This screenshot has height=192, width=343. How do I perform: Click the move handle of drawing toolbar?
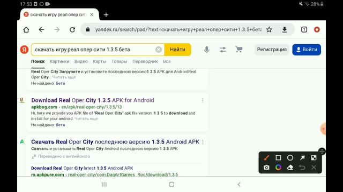coord(322,151)
